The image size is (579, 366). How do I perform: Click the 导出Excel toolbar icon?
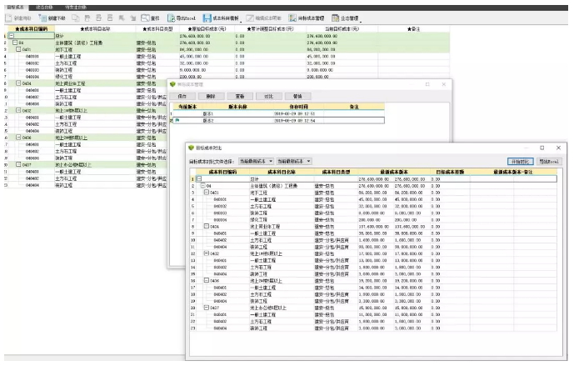click(x=182, y=18)
